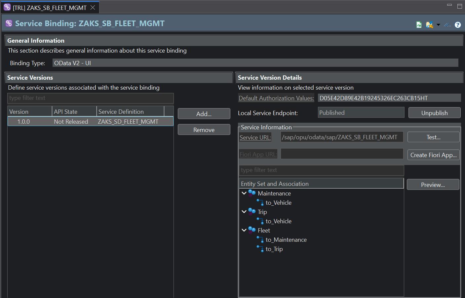Click the Add... service version button
The image size is (465, 298).
point(204,114)
